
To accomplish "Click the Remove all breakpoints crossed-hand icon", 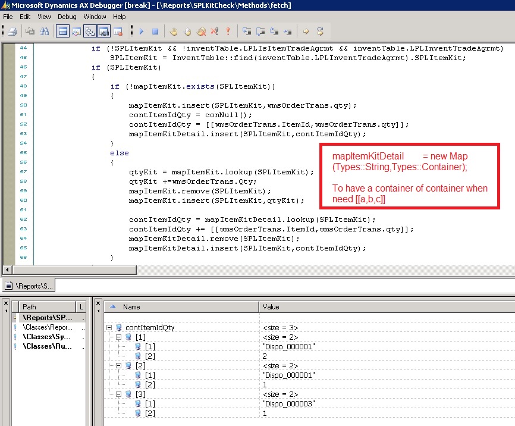I will 201,32.
